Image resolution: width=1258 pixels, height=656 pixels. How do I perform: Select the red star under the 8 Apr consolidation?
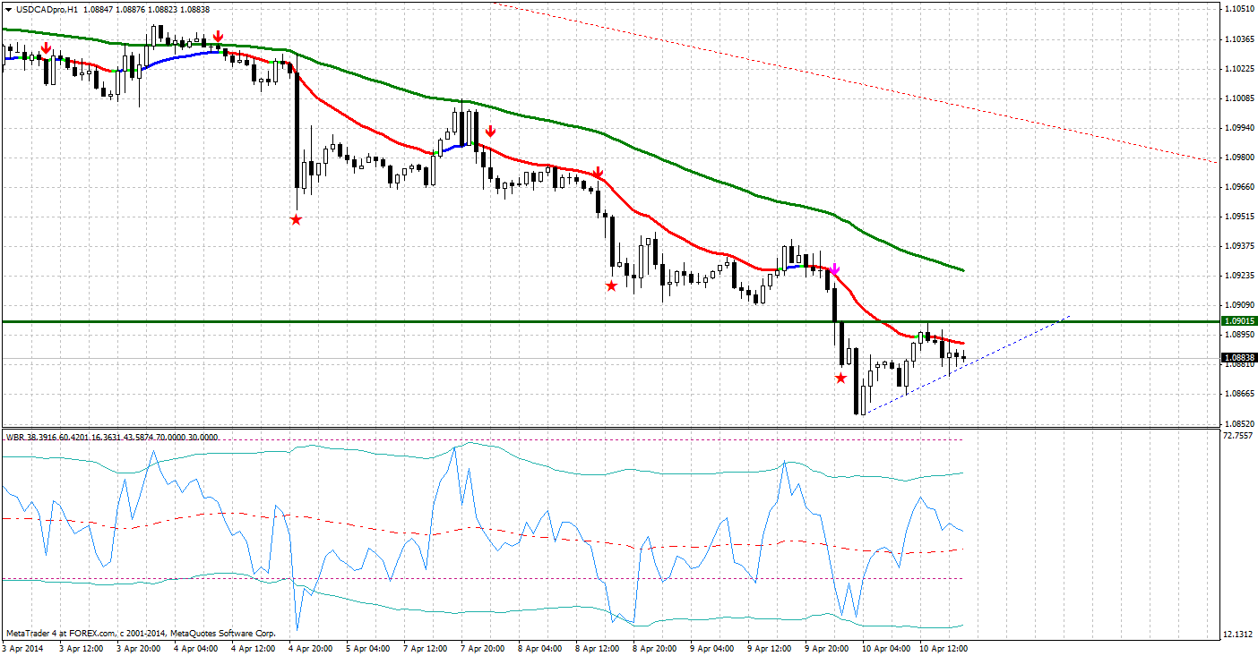(612, 285)
